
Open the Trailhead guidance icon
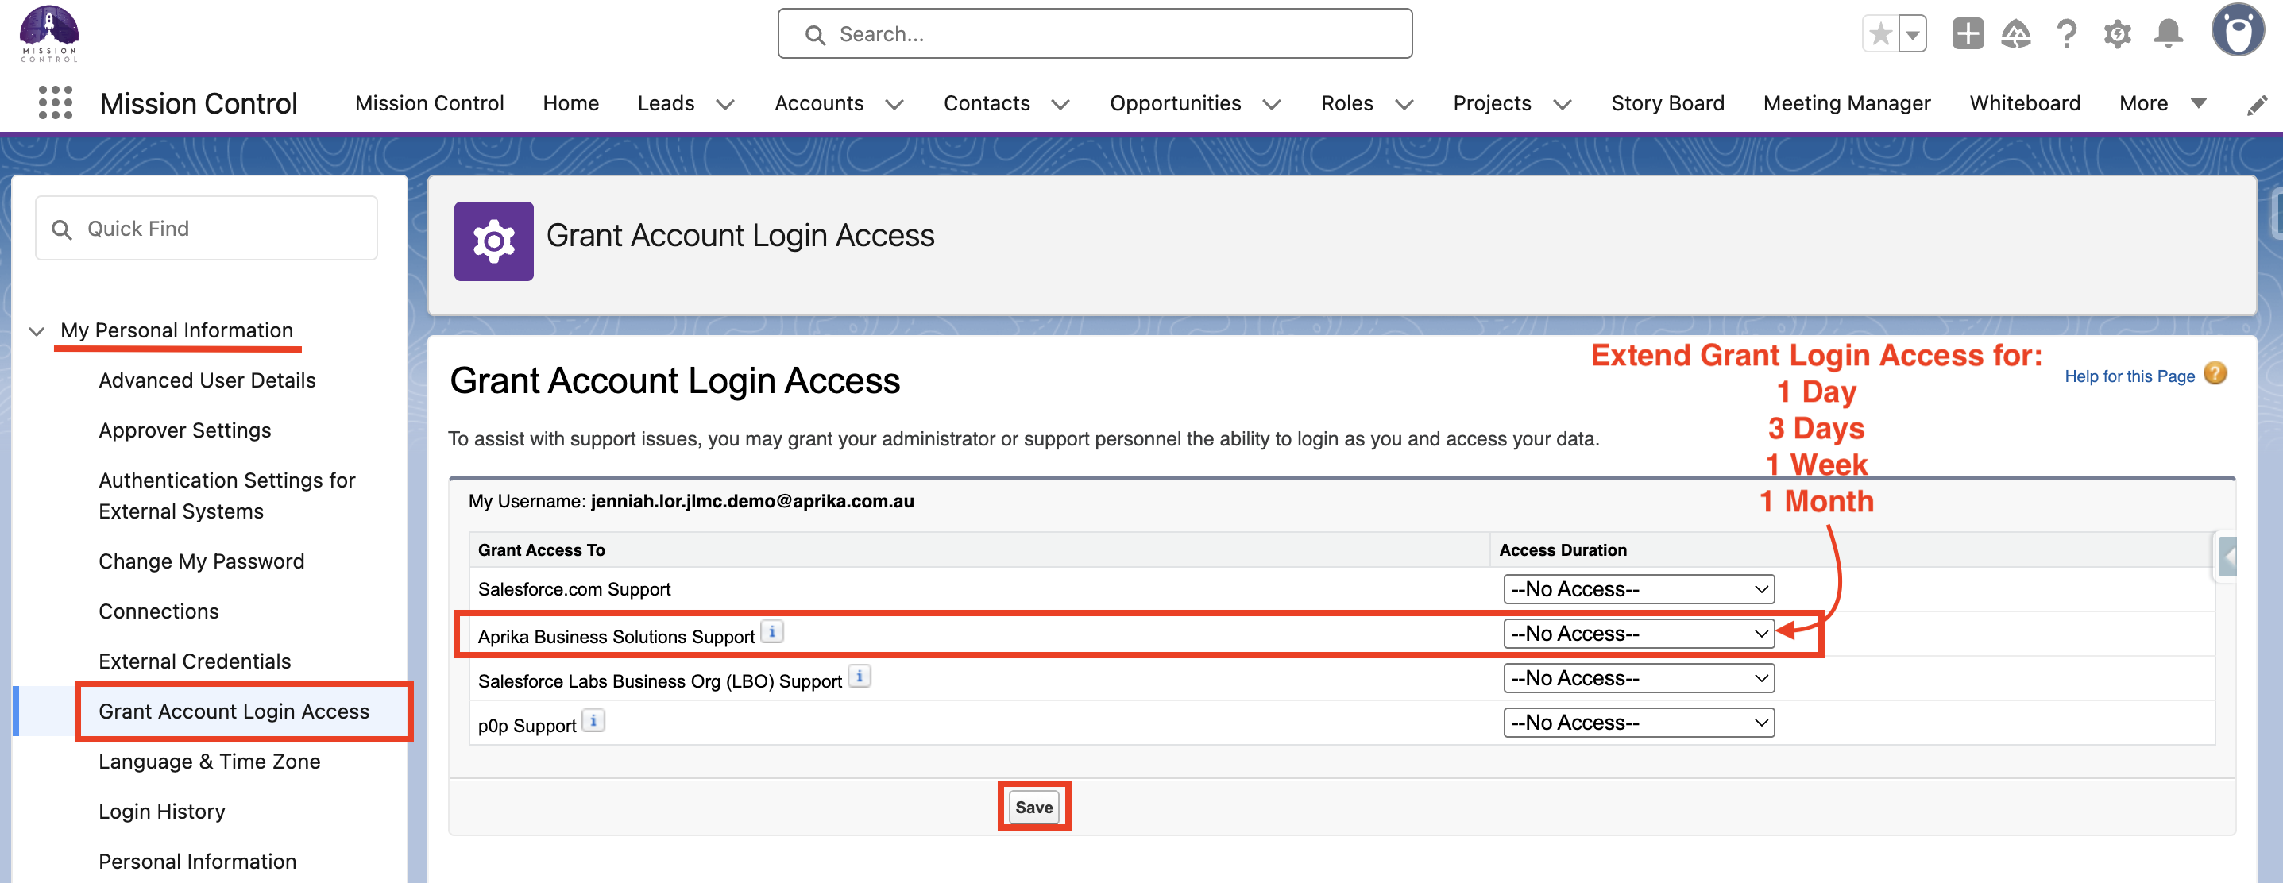coord(2015,34)
